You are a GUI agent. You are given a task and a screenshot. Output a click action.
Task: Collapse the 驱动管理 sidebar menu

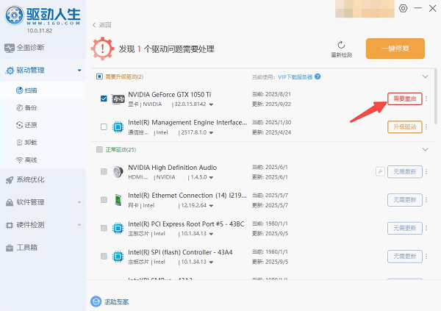tap(79, 71)
